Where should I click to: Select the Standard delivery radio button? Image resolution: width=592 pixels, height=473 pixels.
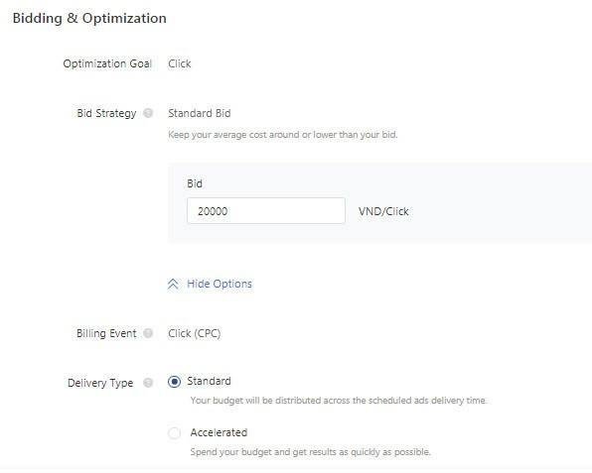[x=174, y=382]
